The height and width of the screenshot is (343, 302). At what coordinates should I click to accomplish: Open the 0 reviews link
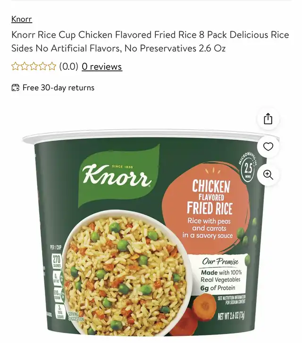click(x=102, y=67)
